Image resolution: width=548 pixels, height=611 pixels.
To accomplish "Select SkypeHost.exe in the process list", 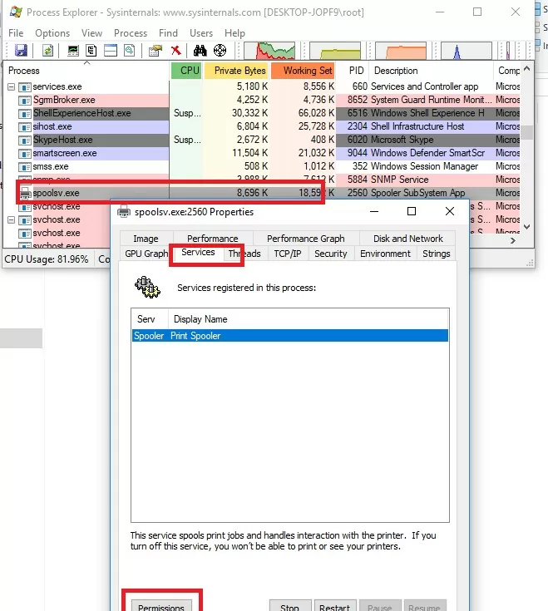I will coord(62,140).
